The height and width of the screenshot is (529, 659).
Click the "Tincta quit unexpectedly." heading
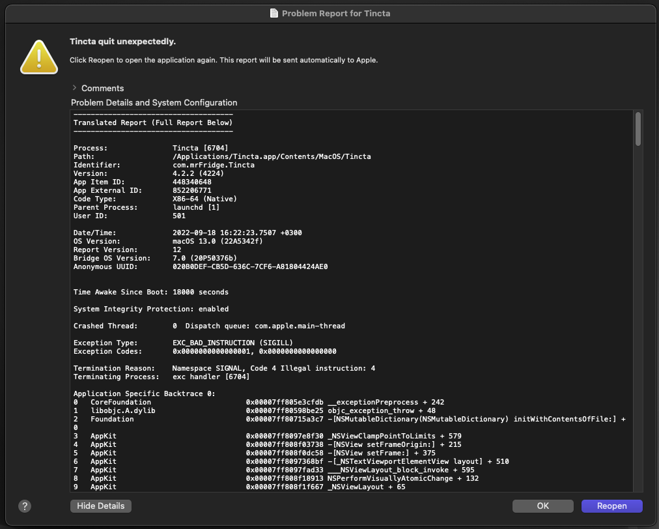coord(122,42)
